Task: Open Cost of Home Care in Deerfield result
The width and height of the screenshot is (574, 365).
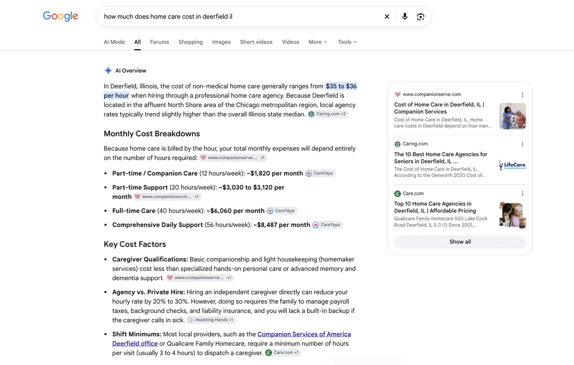Action: pyautogui.click(x=439, y=108)
